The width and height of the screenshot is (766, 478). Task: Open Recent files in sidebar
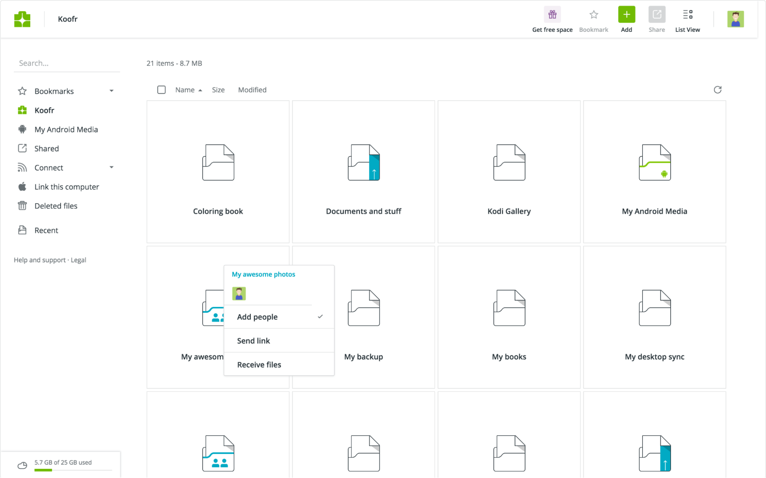pyautogui.click(x=46, y=230)
